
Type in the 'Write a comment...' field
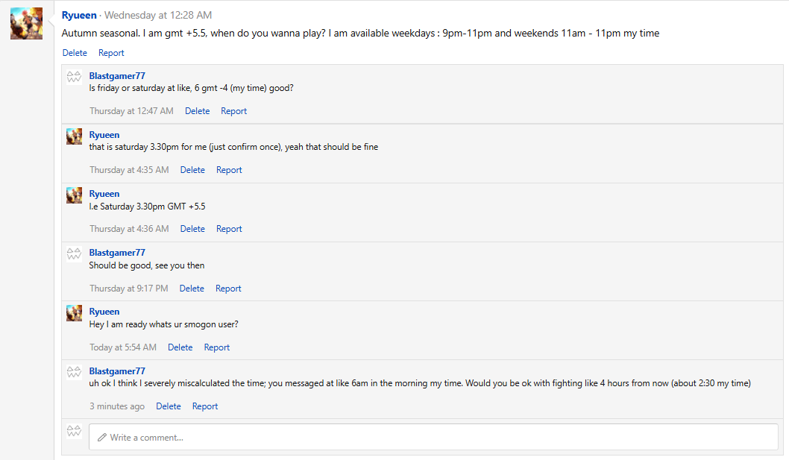tap(433, 438)
